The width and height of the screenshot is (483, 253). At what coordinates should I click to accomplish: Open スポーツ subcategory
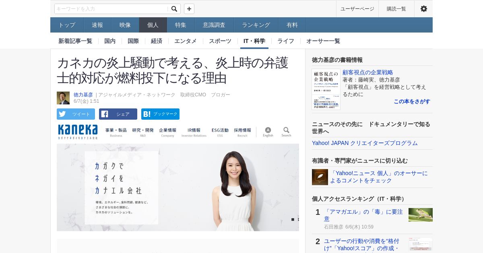point(220,41)
